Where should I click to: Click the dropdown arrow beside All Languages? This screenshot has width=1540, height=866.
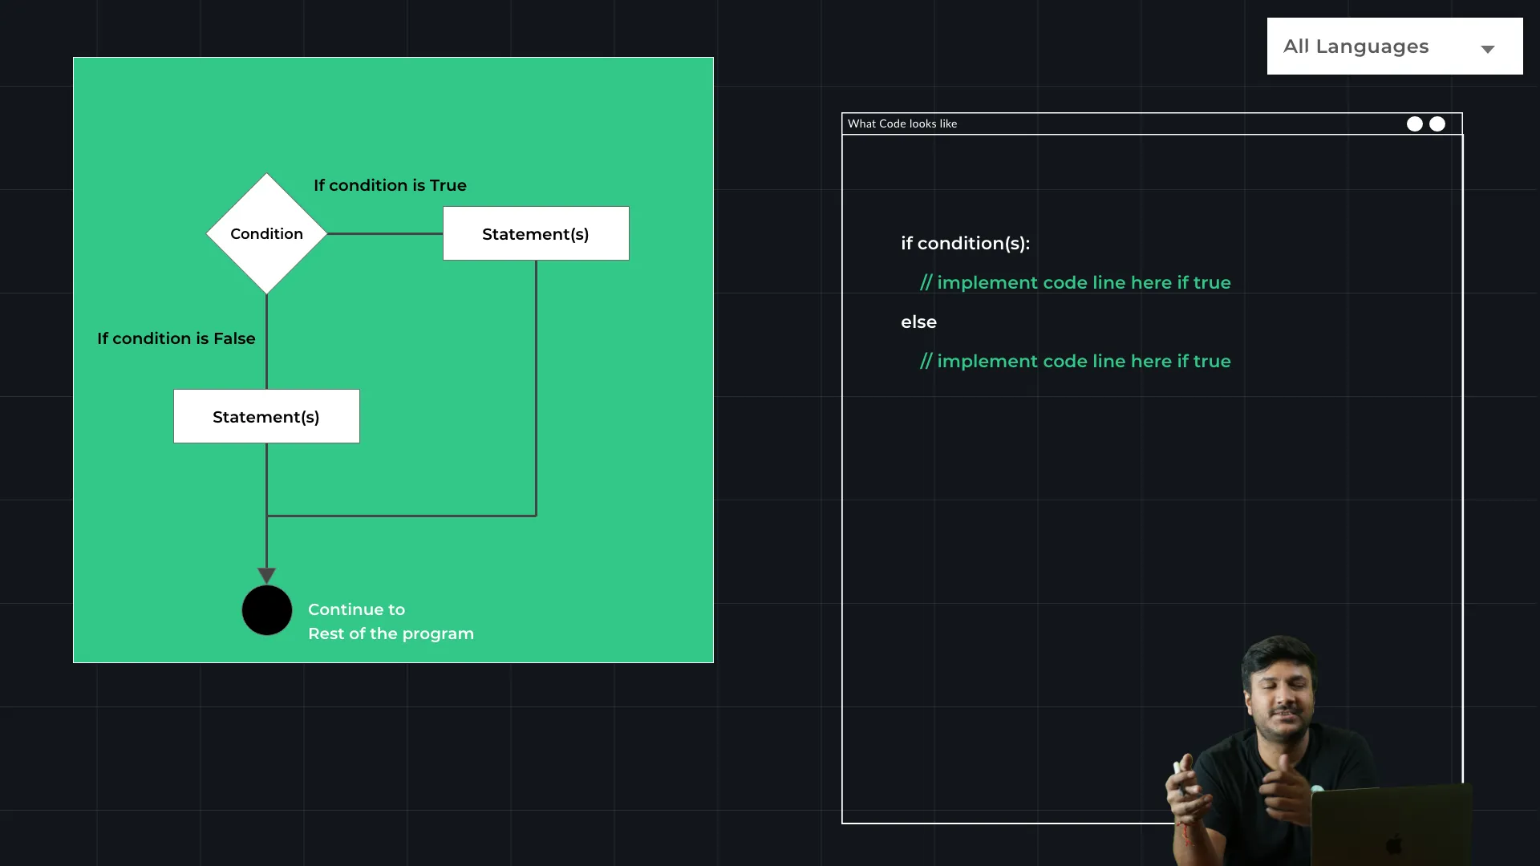(1488, 49)
